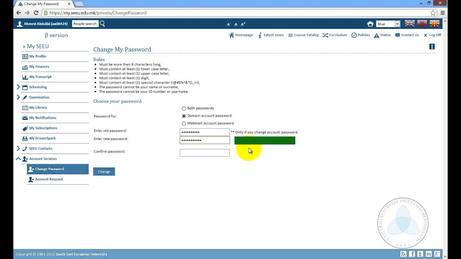Select Webmail account password radio button
461x259 pixels.
(x=184, y=123)
